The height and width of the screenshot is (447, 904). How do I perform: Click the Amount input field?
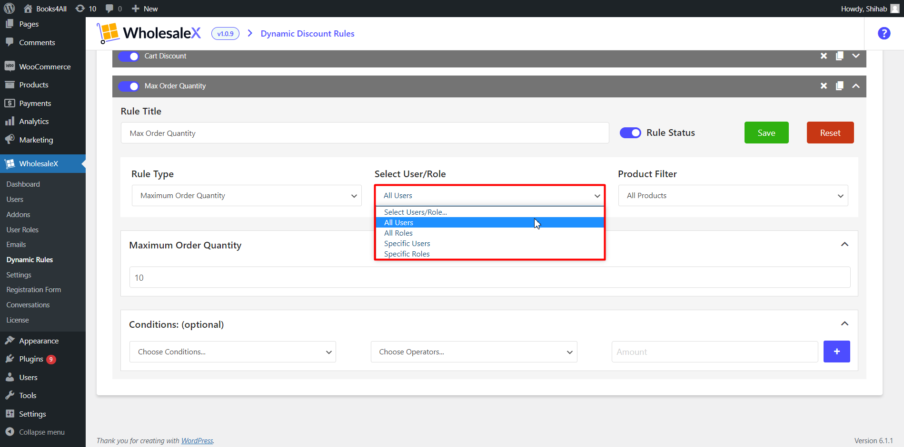point(715,352)
